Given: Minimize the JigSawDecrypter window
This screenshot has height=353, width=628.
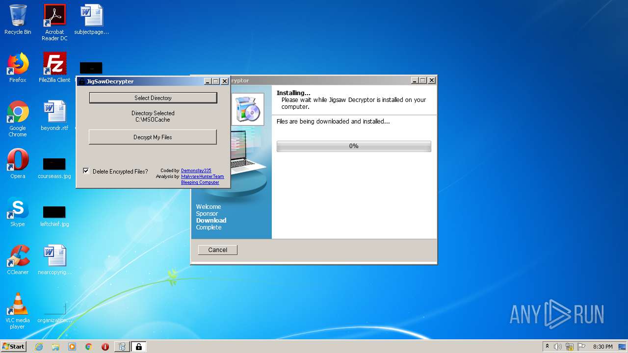Looking at the screenshot, I should click(x=208, y=81).
